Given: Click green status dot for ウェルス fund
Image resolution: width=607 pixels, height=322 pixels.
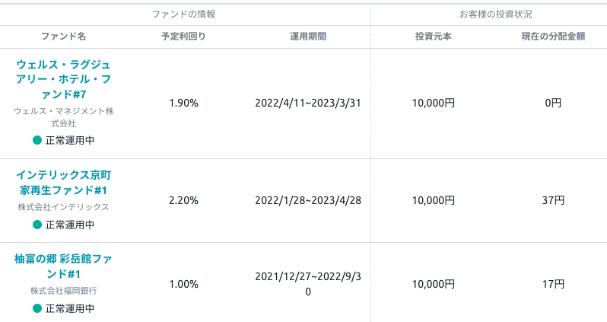Looking at the screenshot, I should (x=37, y=140).
